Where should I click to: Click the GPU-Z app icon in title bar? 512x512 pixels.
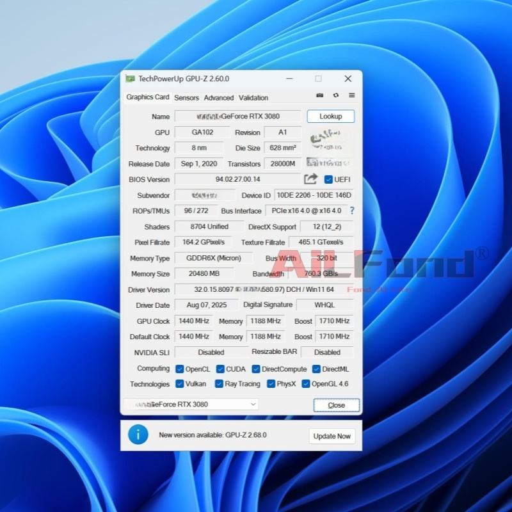click(130, 79)
